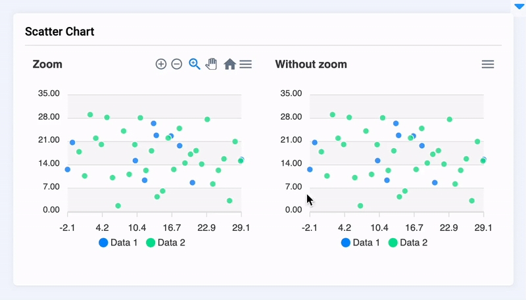This screenshot has height=300, width=526.
Task: Click the Zoom chart title
Action: pyautogui.click(x=47, y=64)
